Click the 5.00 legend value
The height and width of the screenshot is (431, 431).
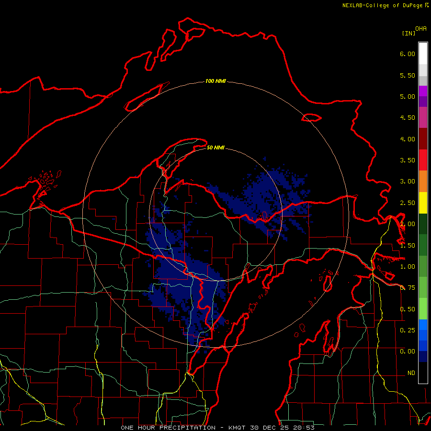point(408,96)
